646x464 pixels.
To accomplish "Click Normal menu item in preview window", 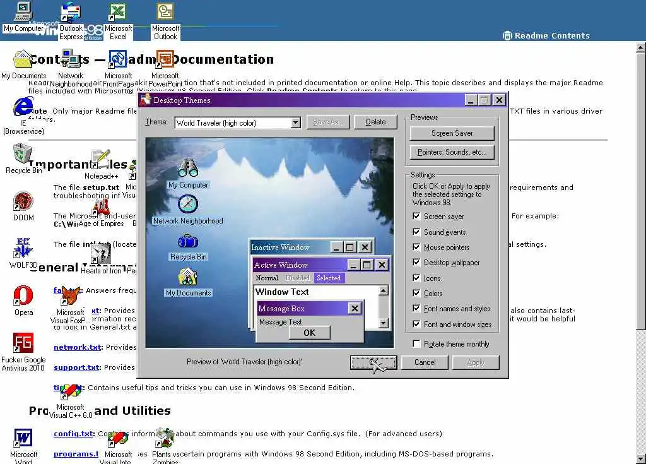I will click(267, 278).
